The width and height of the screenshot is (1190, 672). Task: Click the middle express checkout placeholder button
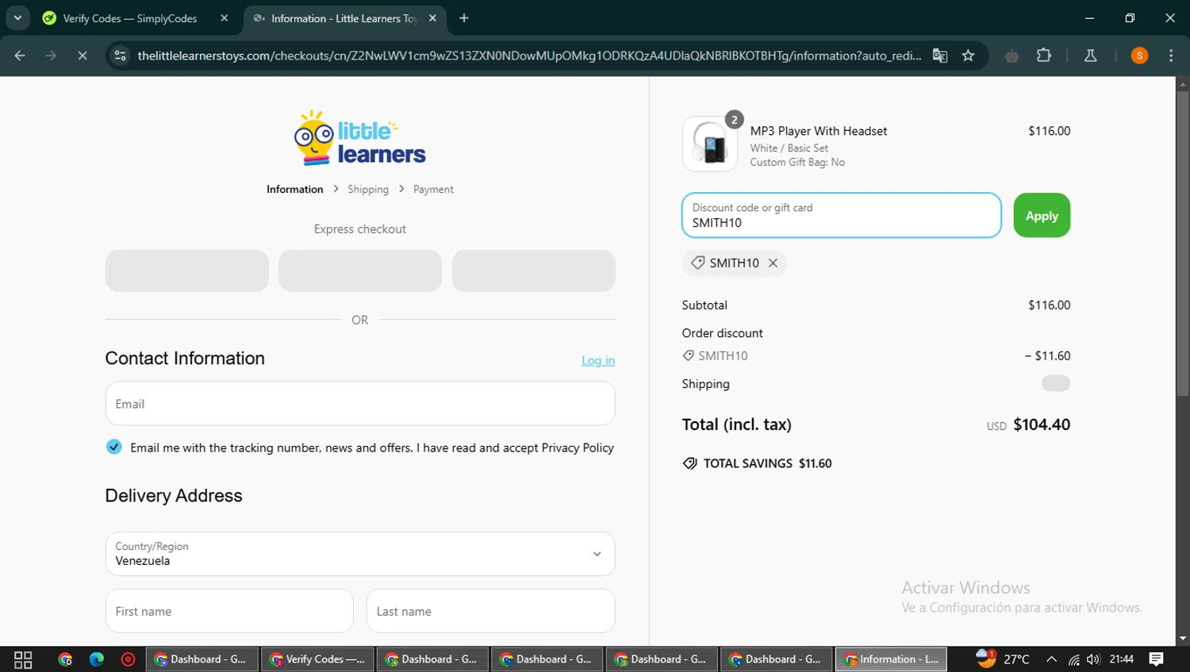[x=360, y=271]
